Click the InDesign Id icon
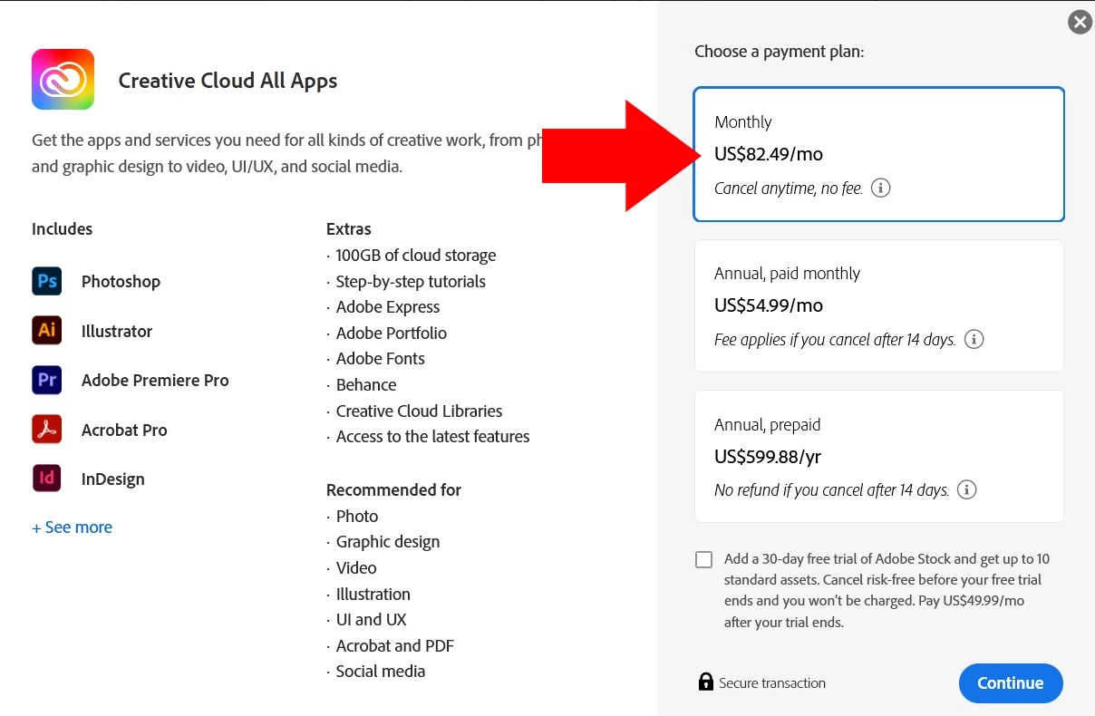This screenshot has height=716, width=1095. (47, 479)
